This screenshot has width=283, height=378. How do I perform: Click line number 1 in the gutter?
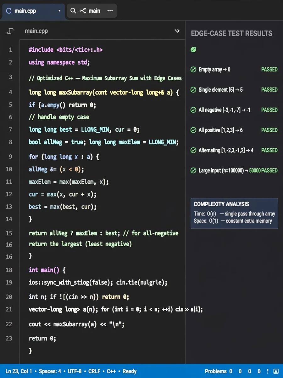(x=11, y=50)
